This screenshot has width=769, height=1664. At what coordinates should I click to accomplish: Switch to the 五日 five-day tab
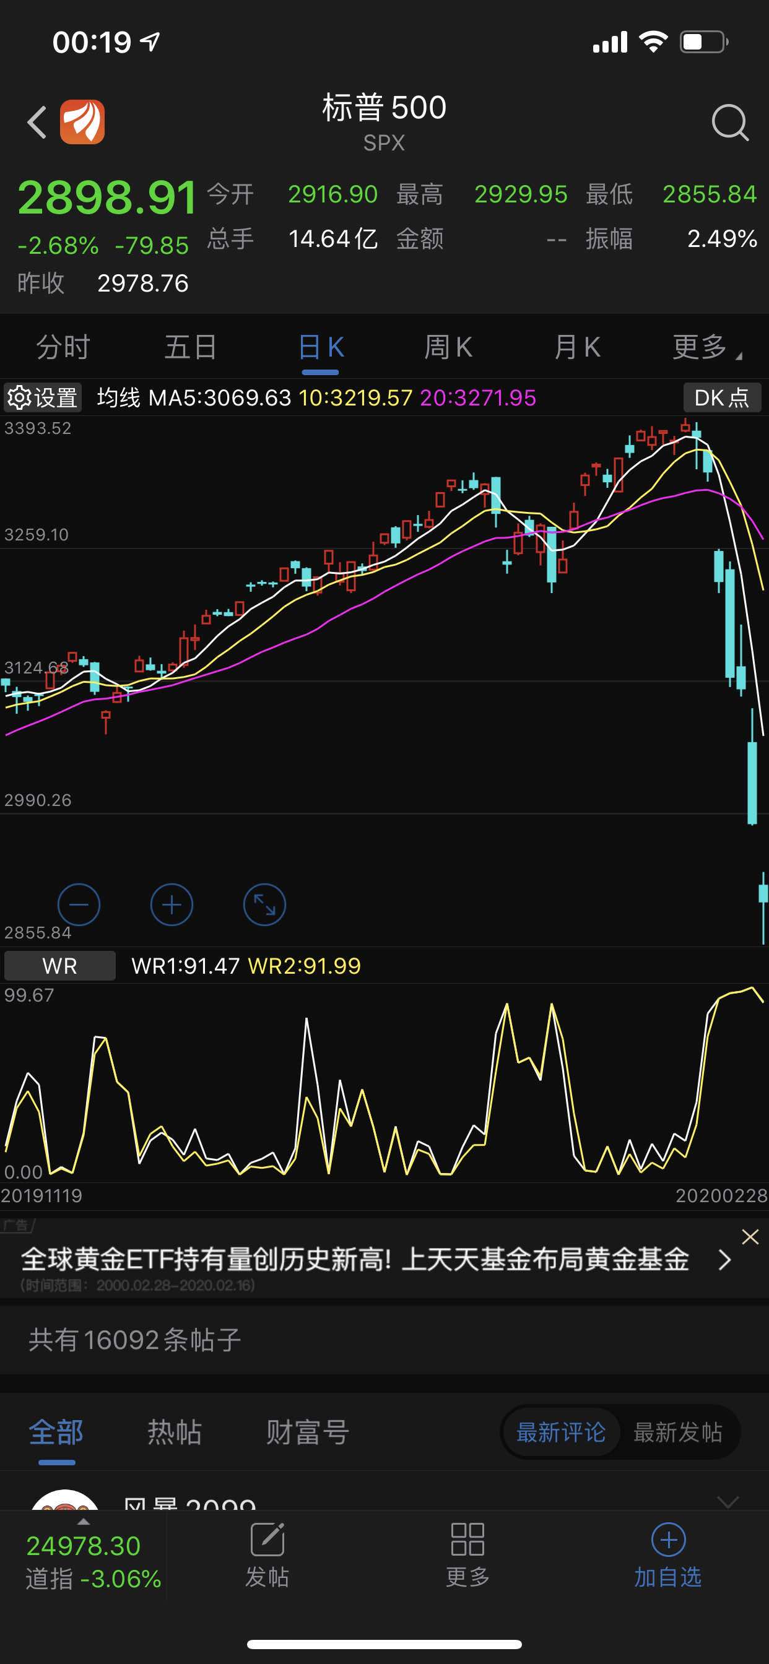(x=191, y=347)
